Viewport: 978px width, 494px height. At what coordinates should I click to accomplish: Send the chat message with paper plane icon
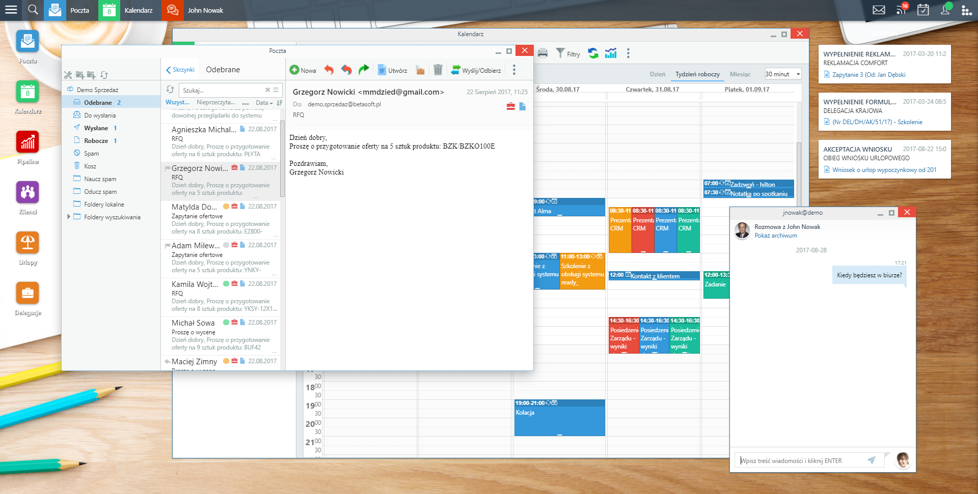tap(872, 460)
